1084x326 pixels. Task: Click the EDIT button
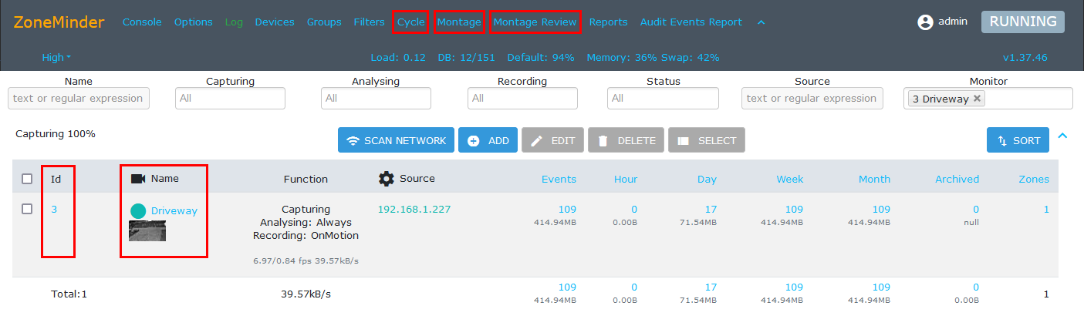tap(552, 140)
